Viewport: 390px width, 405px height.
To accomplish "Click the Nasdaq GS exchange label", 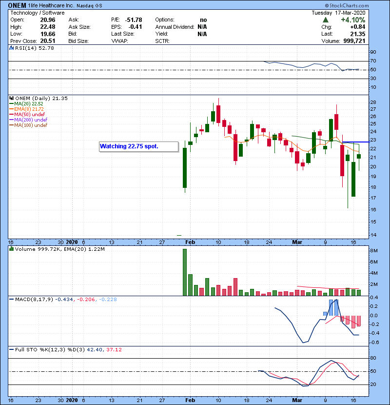I will [x=90, y=6].
